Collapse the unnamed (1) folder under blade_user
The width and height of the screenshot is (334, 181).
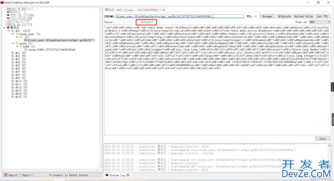17,37
